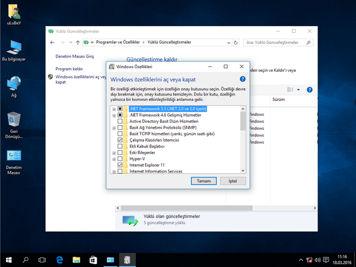
Task: Open address bar history dropdown
Action: pos(228,43)
